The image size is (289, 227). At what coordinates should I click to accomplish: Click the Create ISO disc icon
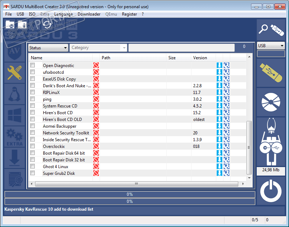click(x=271, y=102)
